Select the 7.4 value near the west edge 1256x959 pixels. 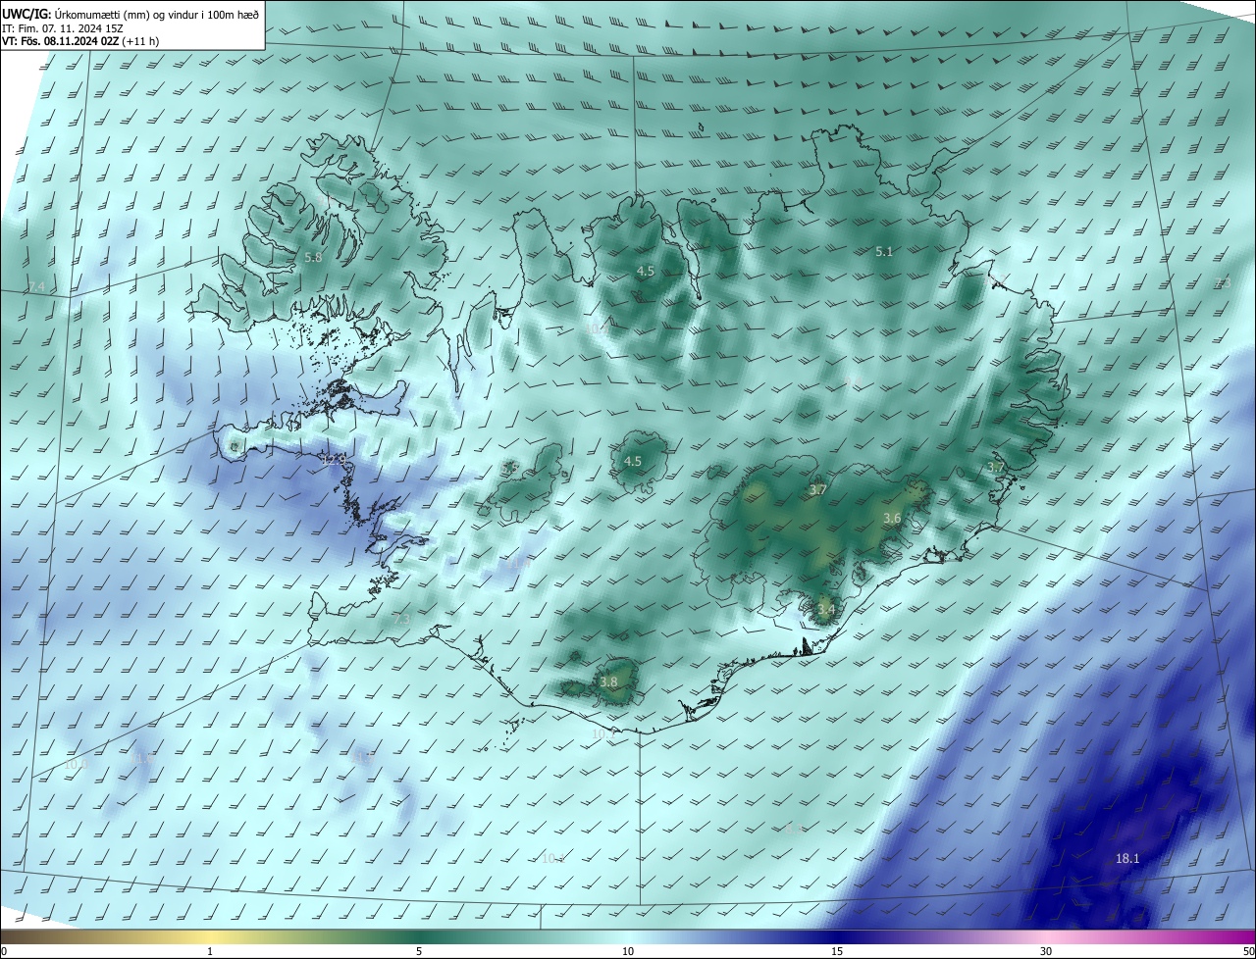37,286
